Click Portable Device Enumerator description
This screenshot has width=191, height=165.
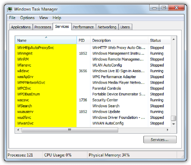(x=119, y=94)
